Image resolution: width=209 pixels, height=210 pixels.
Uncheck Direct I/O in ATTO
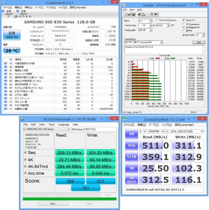(x=184, y=20)
